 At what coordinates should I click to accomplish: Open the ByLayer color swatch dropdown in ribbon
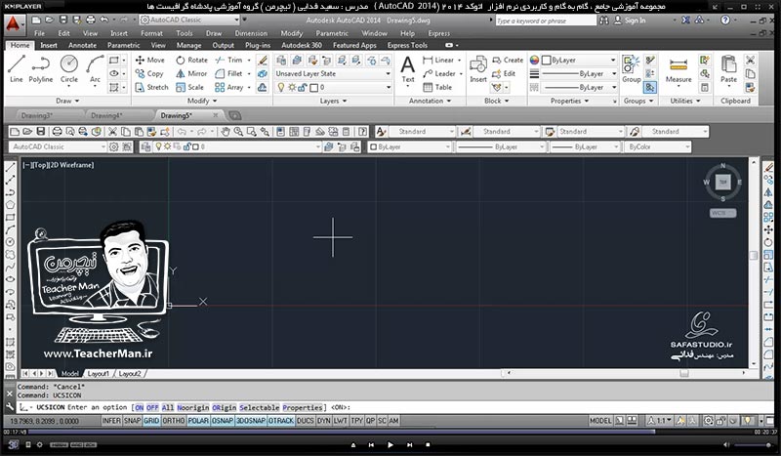[579, 60]
